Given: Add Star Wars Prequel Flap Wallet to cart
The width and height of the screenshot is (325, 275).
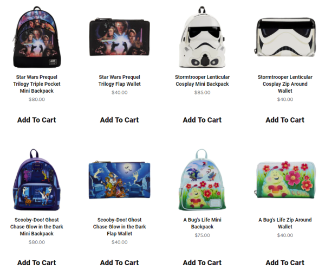Looking at the screenshot, I should point(120,120).
